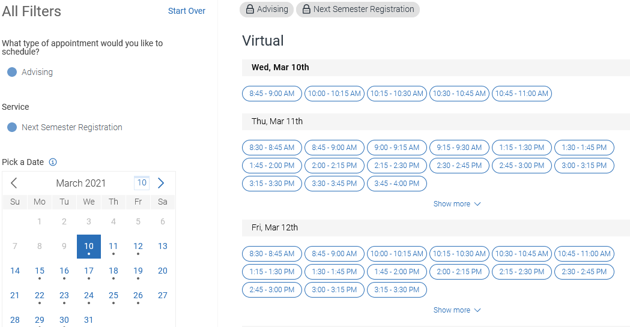The image size is (630, 327).
Task: Select March 26 on the calendar
Action: (x=138, y=295)
